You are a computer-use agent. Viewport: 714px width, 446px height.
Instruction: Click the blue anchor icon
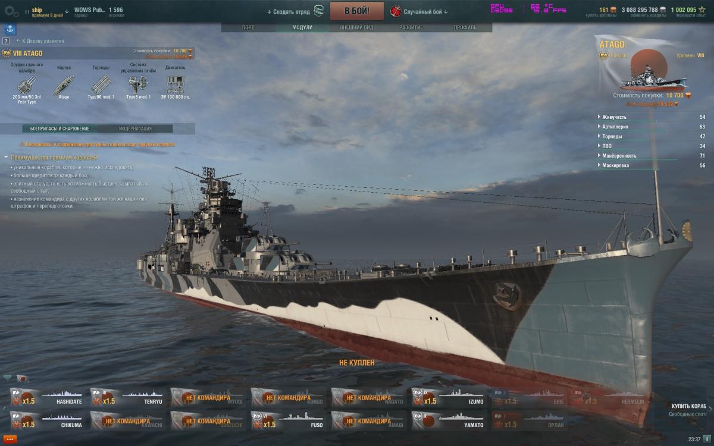pos(10,29)
